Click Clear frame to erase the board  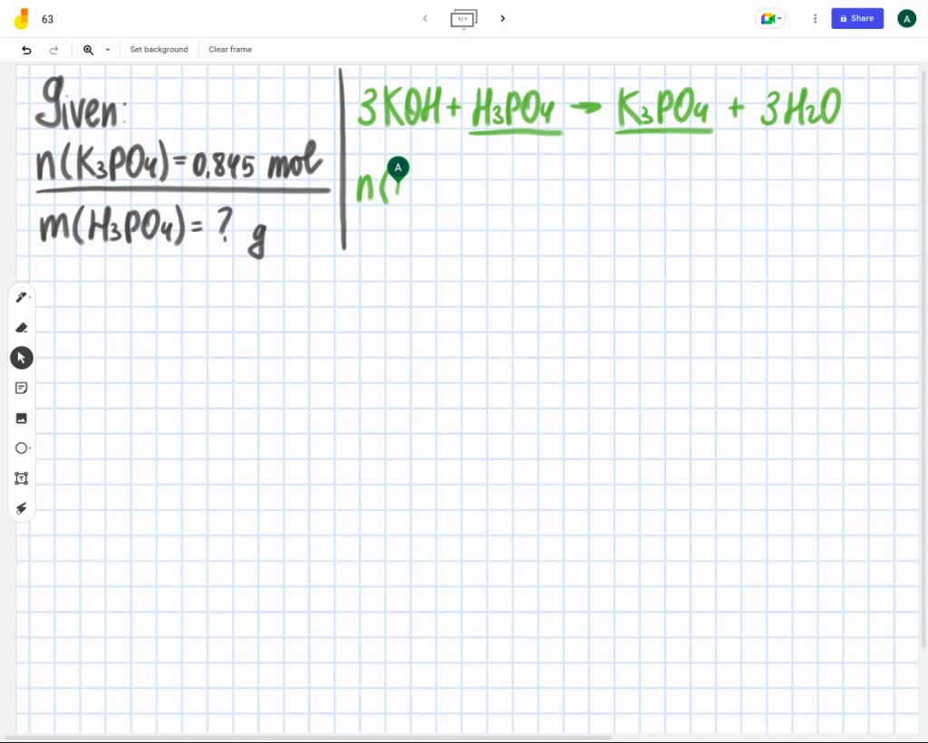pos(229,50)
